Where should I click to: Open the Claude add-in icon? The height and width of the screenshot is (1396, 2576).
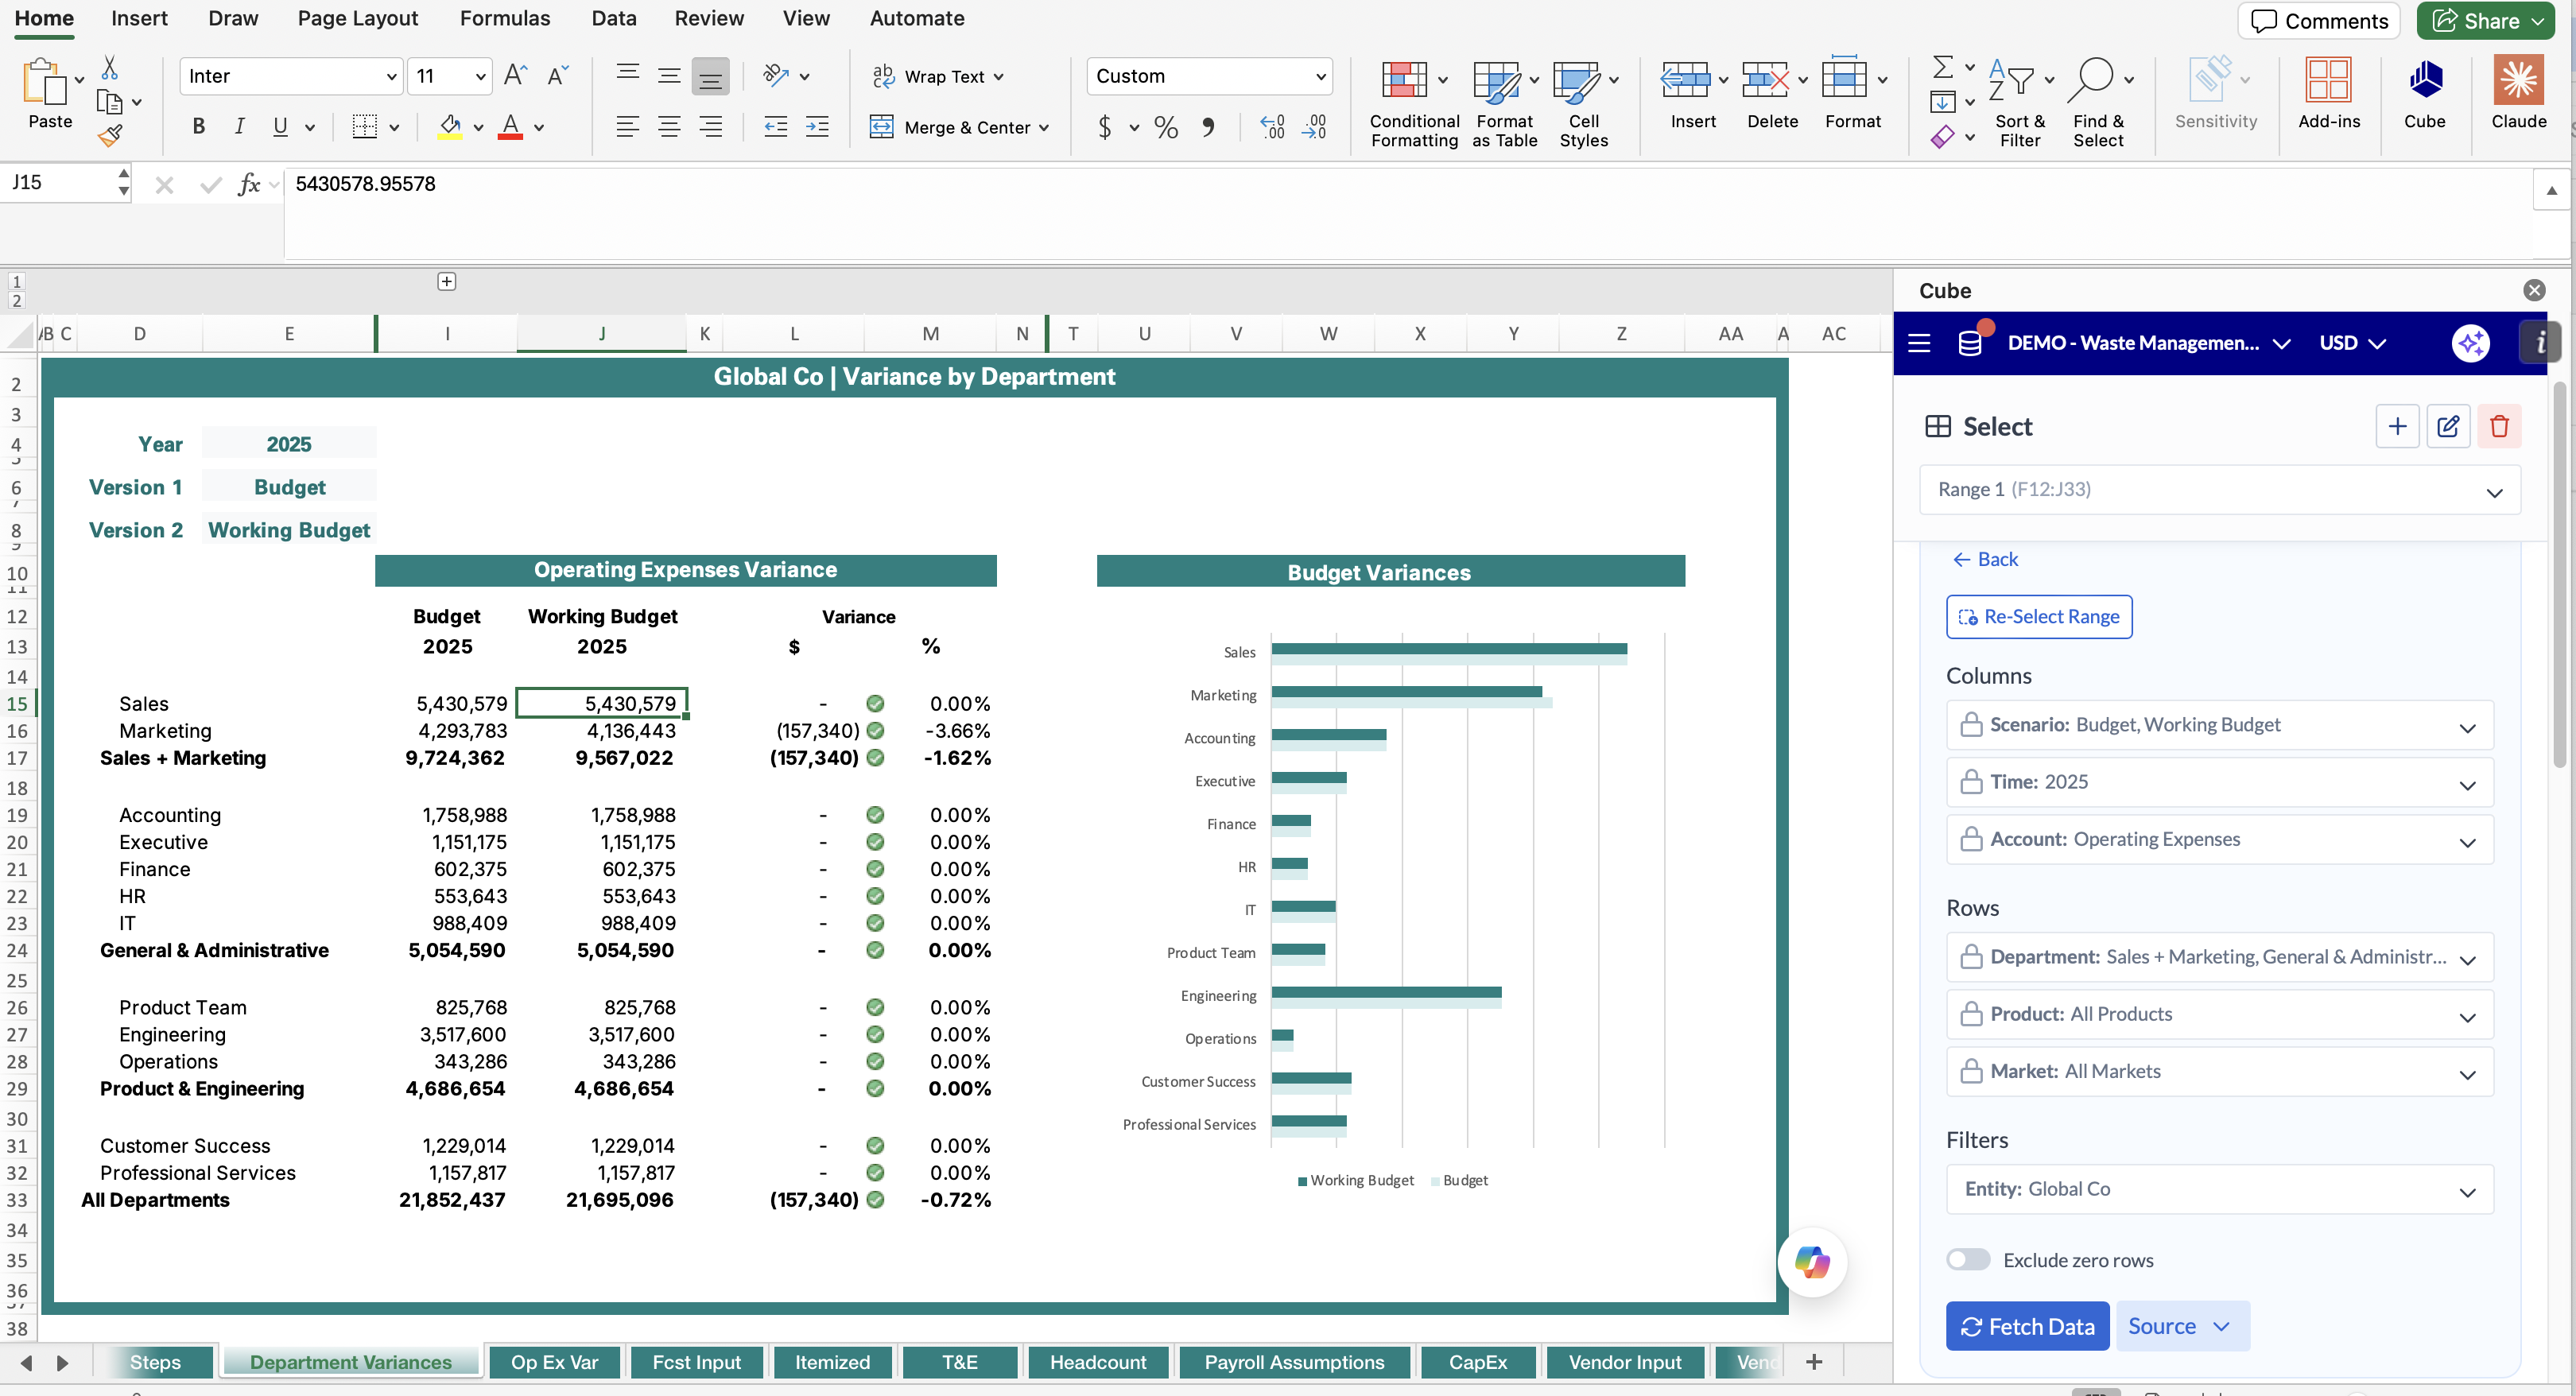pyautogui.click(x=2518, y=94)
